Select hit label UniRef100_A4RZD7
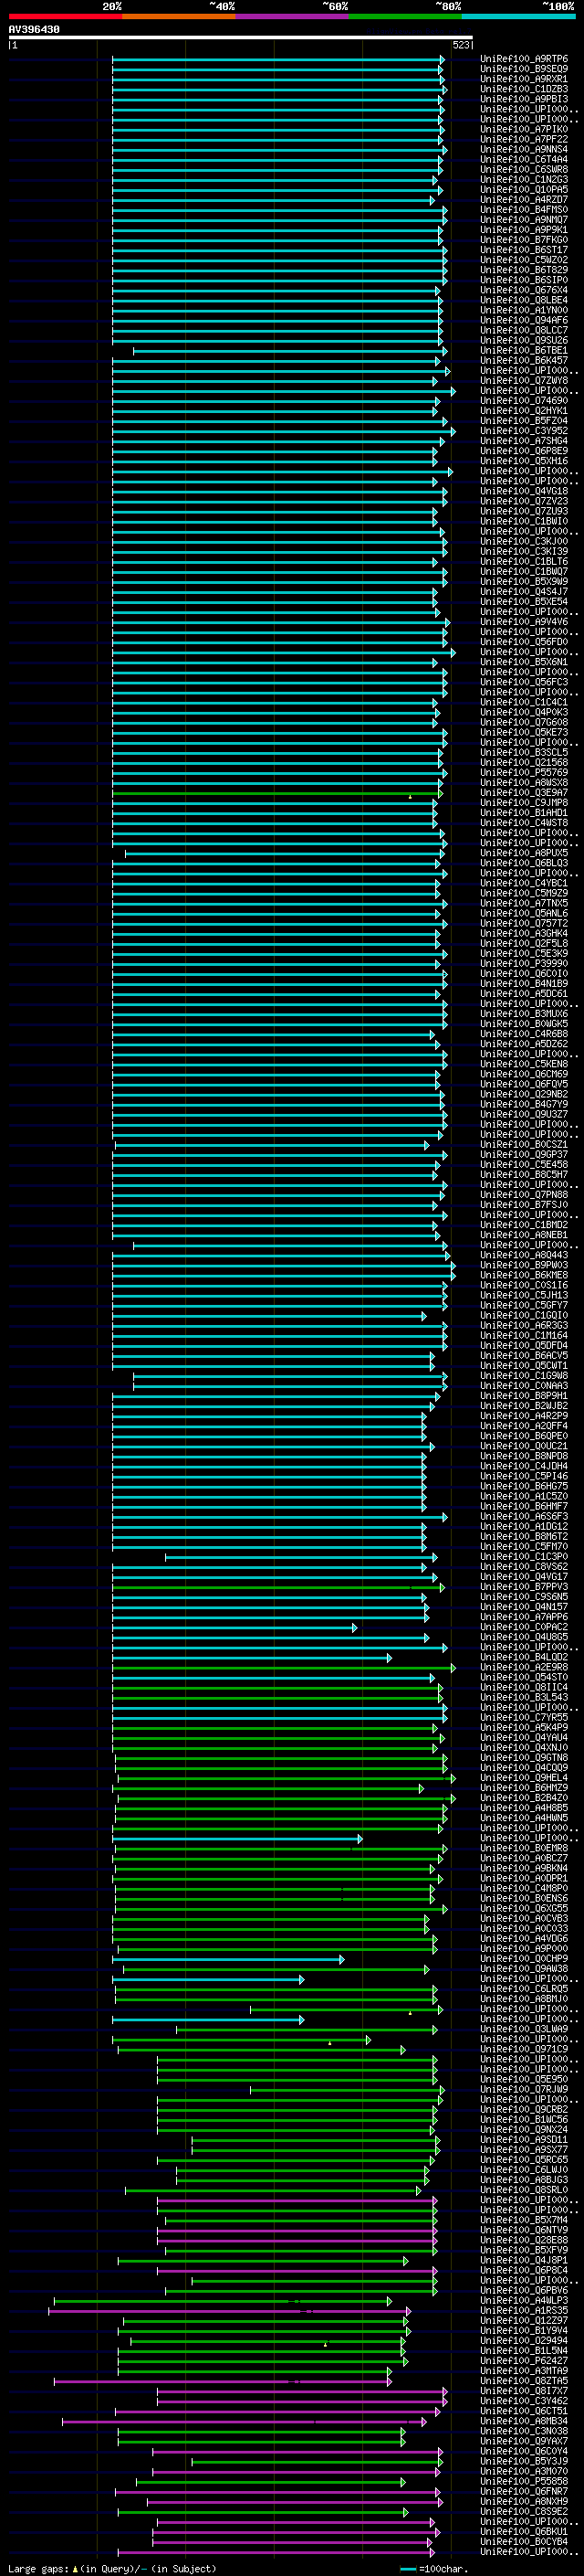 tap(524, 199)
